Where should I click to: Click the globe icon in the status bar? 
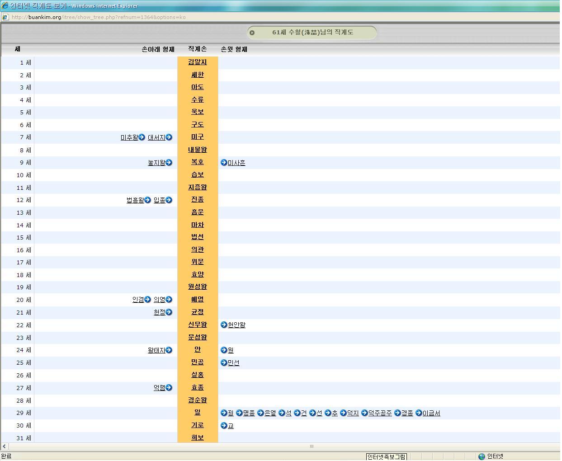tap(482, 456)
